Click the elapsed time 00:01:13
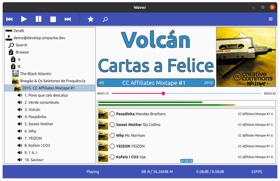The height and width of the screenshot is (181, 280). point(103,94)
